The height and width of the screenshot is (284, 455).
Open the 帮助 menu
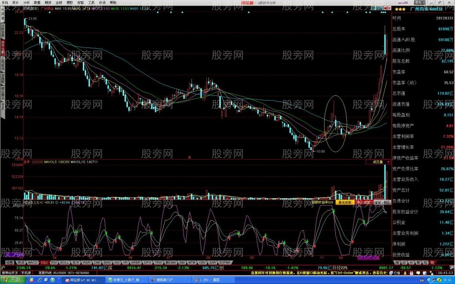(x=113, y=2)
